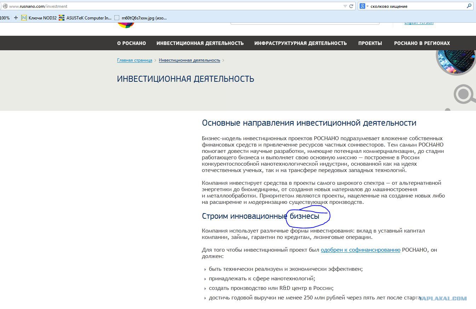Click the English version link
Image resolution: width=476 pixels, height=309 pixels.
coord(419,23)
